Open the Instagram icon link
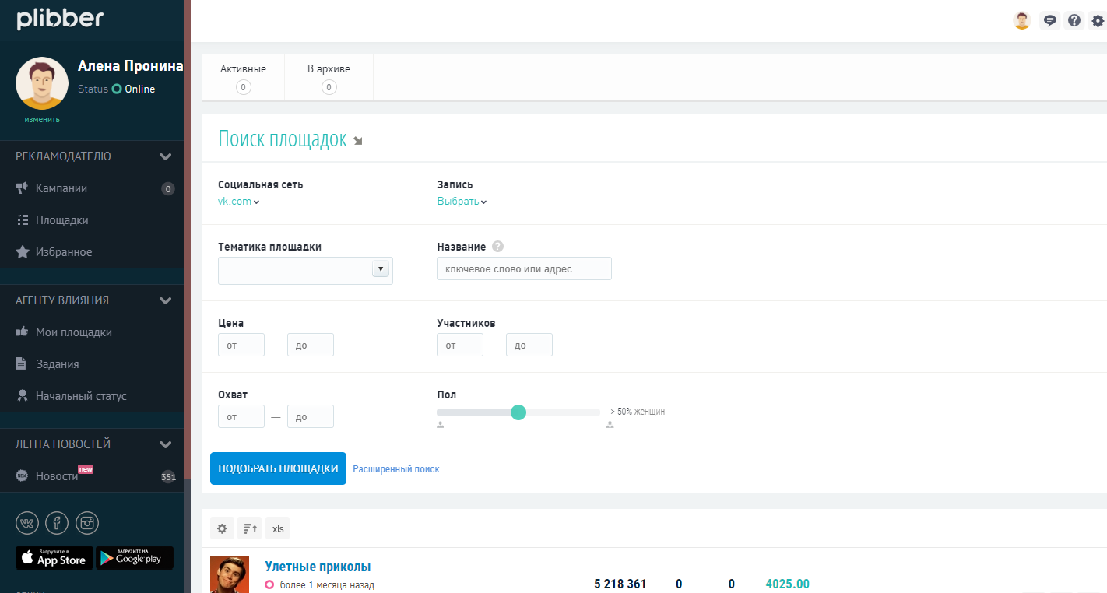This screenshot has height=593, width=1107. click(x=86, y=524)
